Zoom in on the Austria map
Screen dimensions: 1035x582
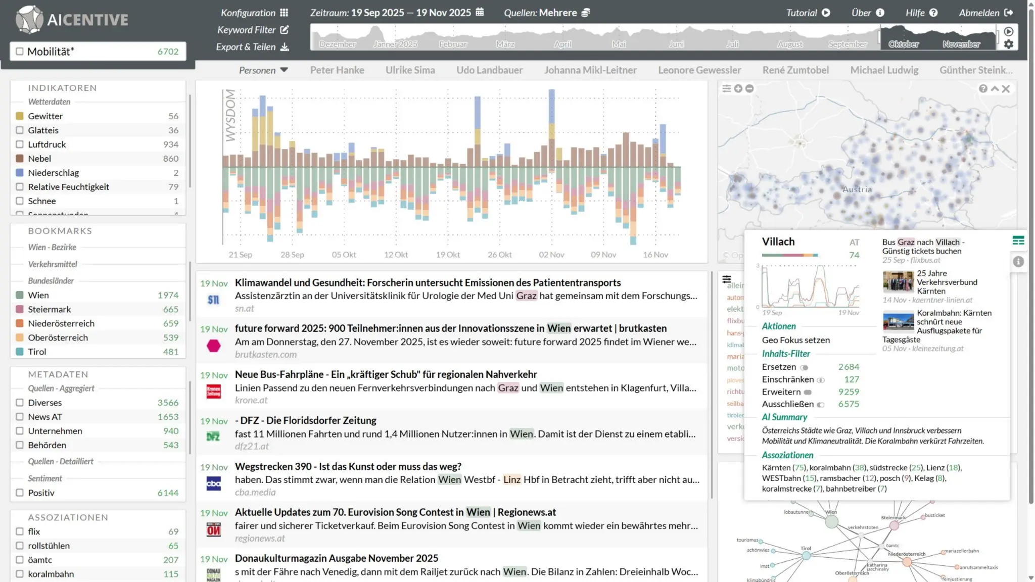coord(738,89)
